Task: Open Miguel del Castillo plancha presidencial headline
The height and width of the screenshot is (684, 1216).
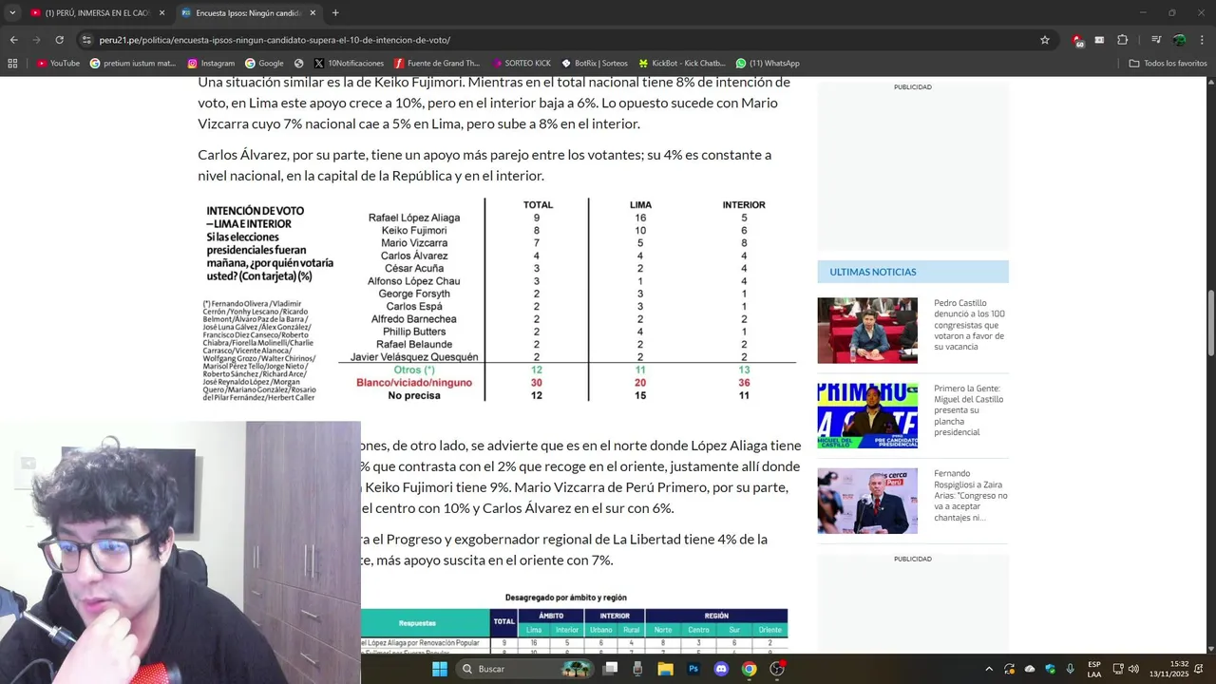Action: (969, 410)
